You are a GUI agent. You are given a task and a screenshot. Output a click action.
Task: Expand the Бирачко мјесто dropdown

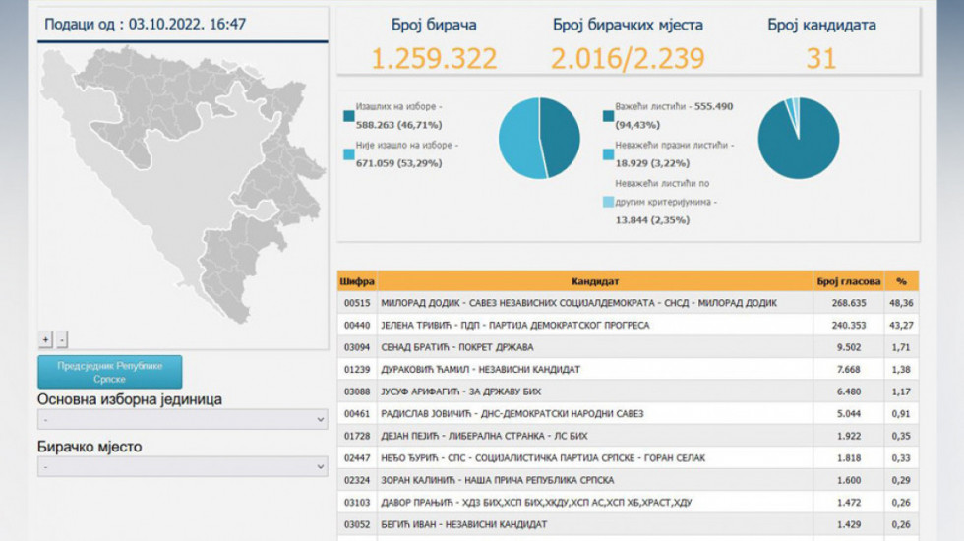[x=182, y=466]
